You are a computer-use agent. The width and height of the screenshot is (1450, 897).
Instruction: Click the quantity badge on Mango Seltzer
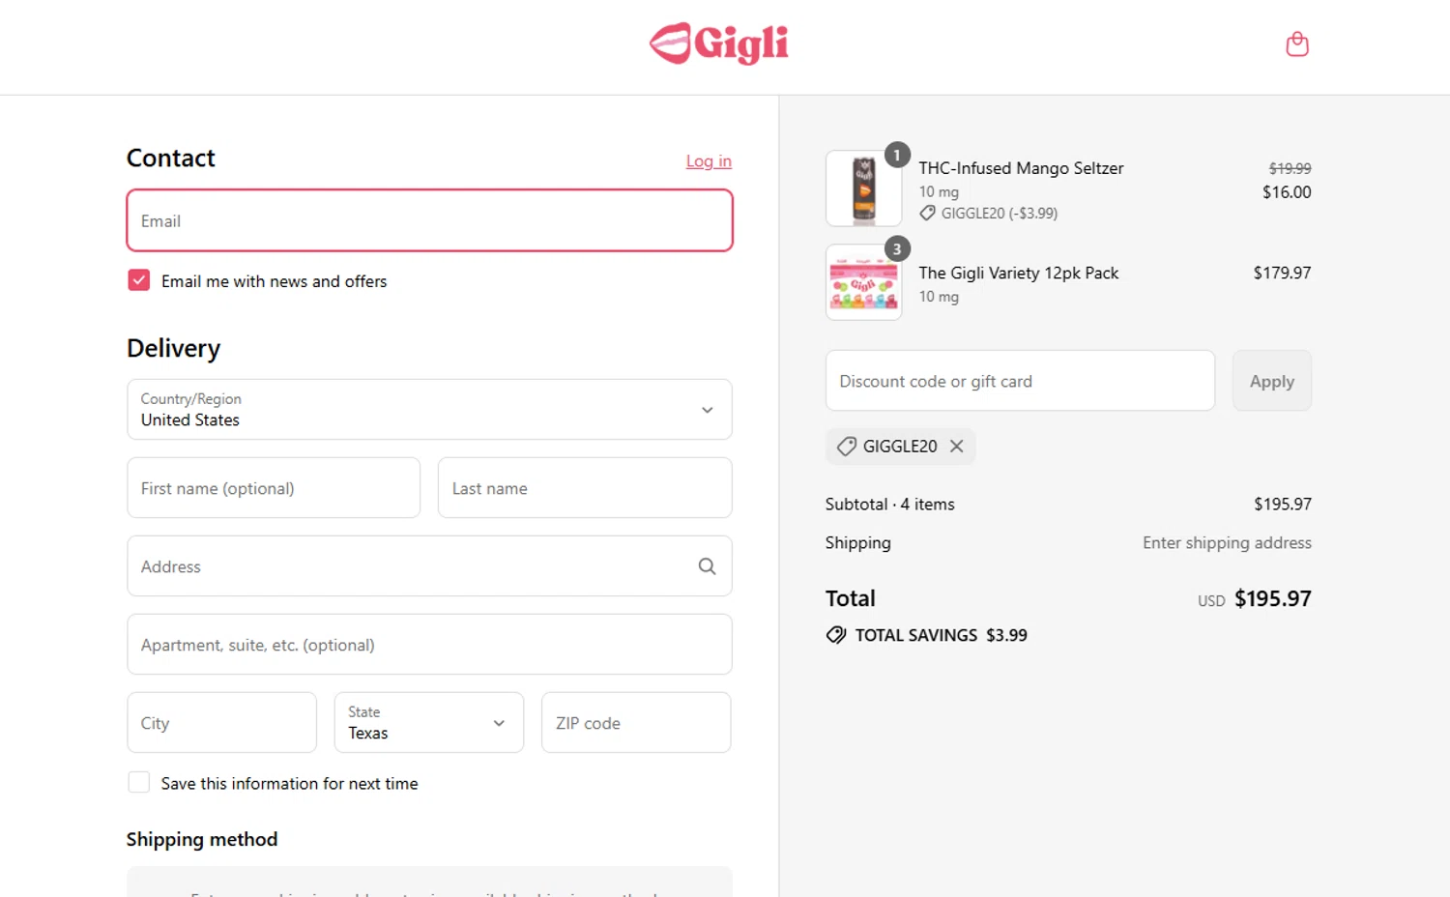tap(897, 155)
